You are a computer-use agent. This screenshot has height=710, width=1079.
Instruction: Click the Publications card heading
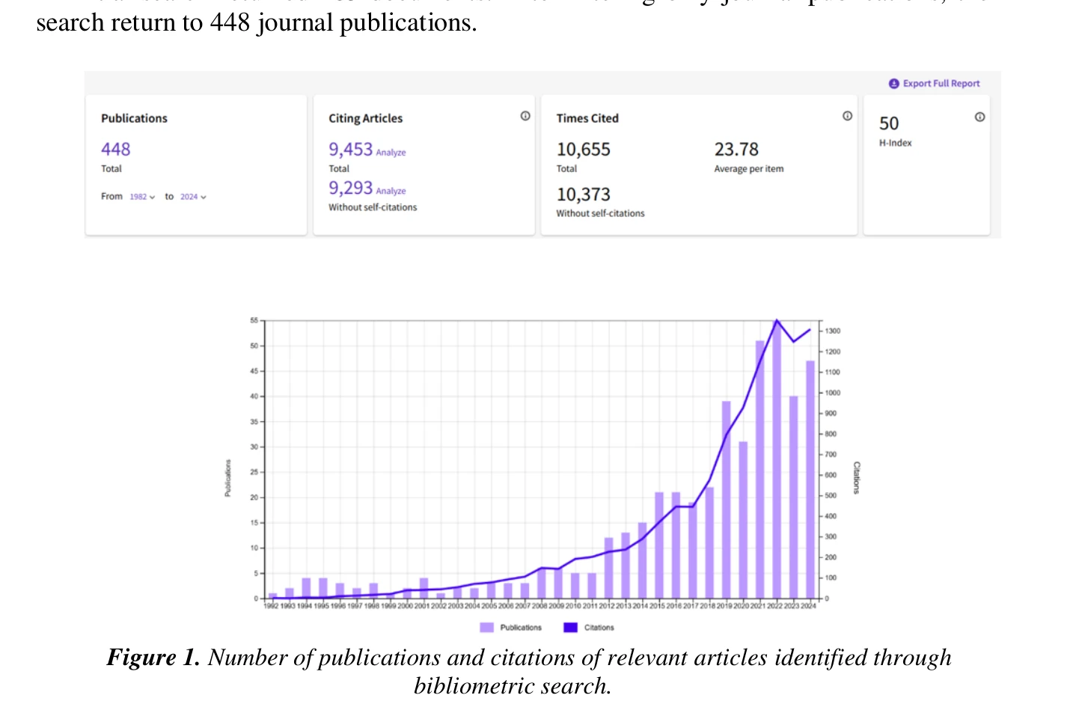pos(134,118)
